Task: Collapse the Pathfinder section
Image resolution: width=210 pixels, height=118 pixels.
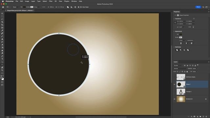Action: click(x=174, y=47)
